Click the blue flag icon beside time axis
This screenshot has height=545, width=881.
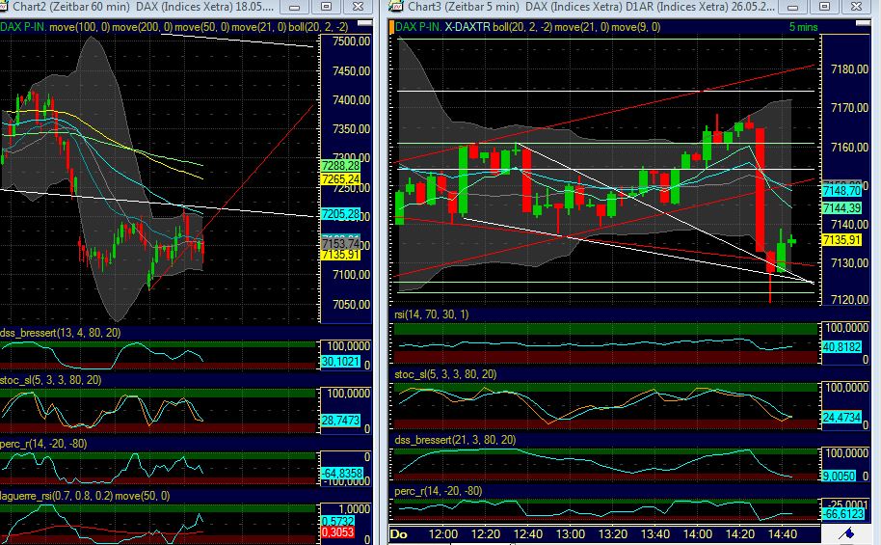tap(848, 532)
